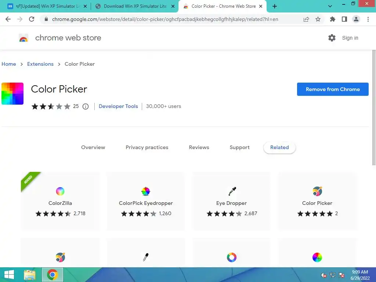
Task: Open the Windows Start button
Action: 9,275
